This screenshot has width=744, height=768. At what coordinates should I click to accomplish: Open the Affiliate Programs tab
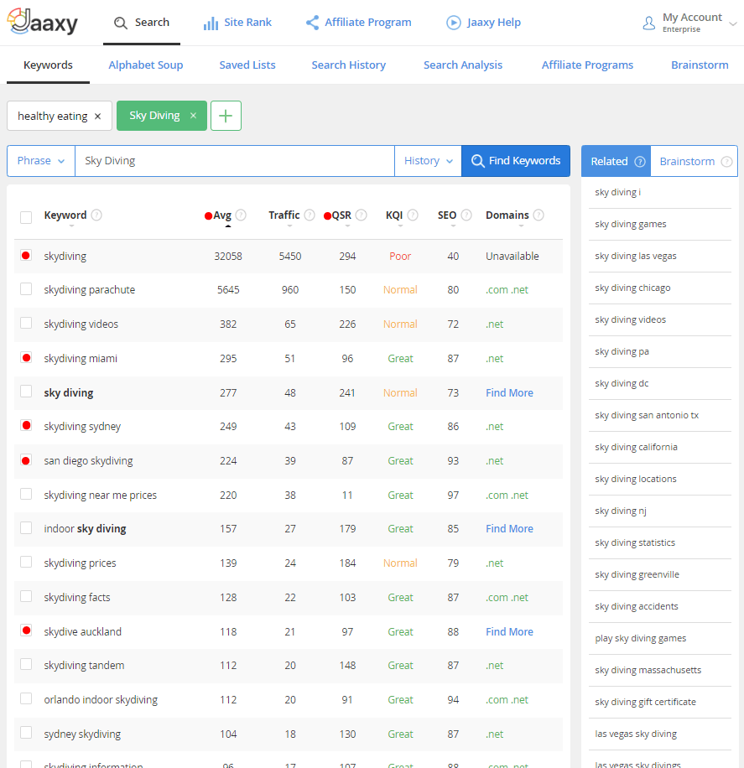[587, 65]
